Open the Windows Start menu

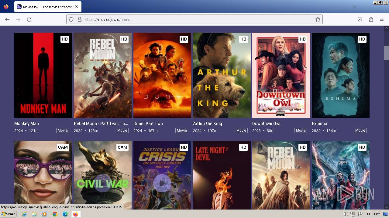pyautogui.click(x=9, y=214)
